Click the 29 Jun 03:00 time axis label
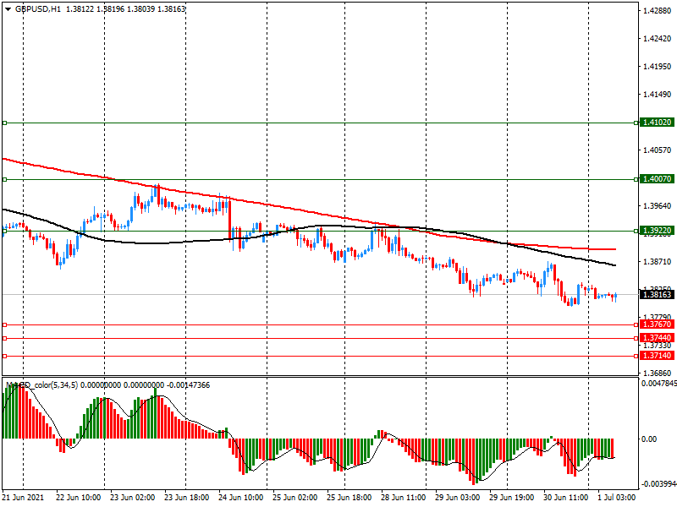The width and height of the screenshot is (677, 507). [457, 498]
